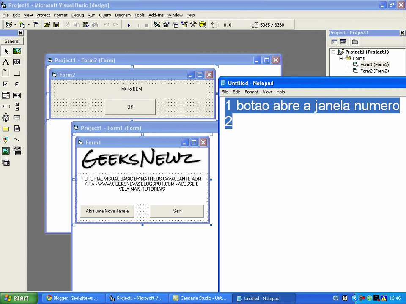Open the Add Form dropdown arrow
Image resolution: width=406 pixels, height=304 pixels.
point(28,25)
